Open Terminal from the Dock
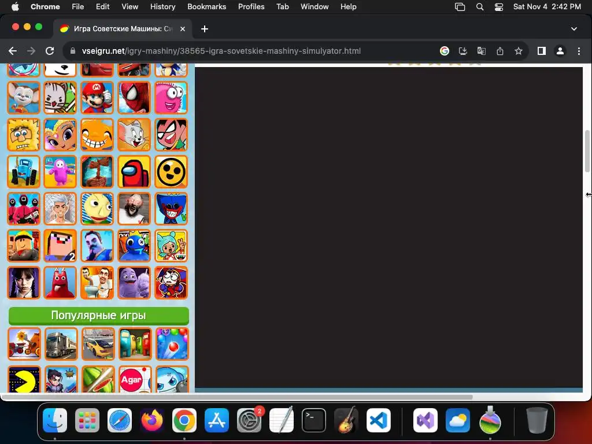Image resolution: width=592 pixels, height=444 pixels. [x=314, y=420]
